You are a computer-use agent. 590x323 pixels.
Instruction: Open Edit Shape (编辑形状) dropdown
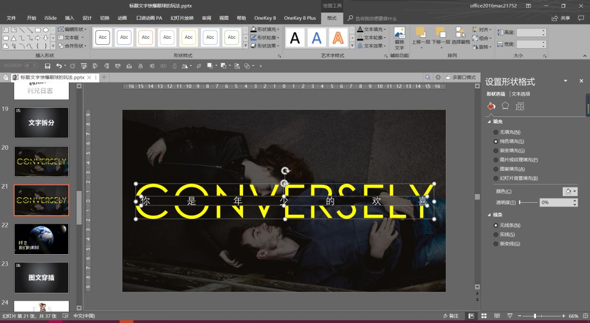coord(72,30)
